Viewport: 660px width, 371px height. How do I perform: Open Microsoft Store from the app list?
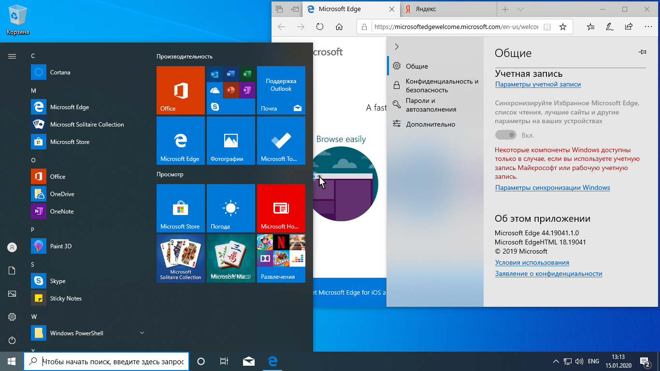(x=87, y=142)
